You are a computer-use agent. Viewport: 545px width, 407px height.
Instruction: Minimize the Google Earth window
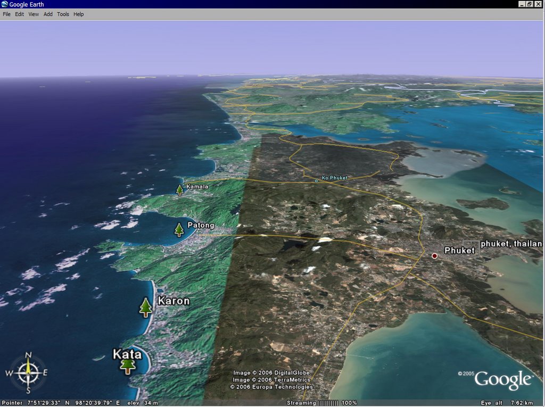click(x=522, y=4)
